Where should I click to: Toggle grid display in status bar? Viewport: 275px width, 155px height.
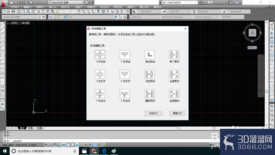tap(55, 145)
